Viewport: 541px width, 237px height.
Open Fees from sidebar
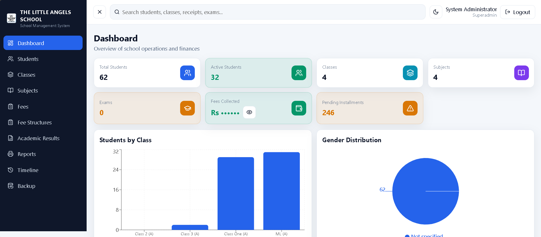coord(43,107)
